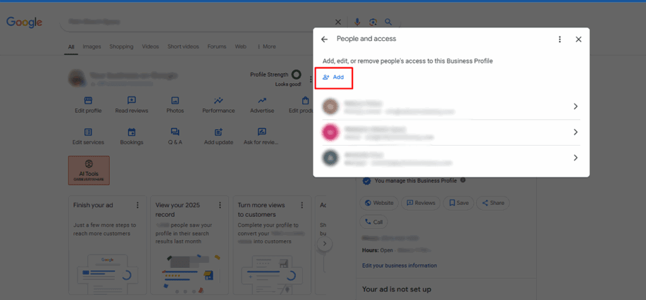
Task: Open Edit profile icon
Action: click(x=88, y=101)
